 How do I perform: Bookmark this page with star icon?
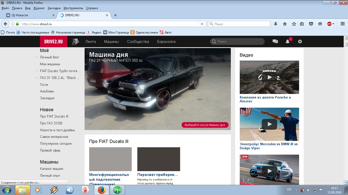(x=294, y=24)
